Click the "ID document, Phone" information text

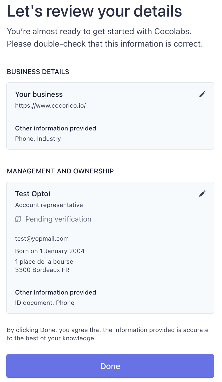click(x=45, y=303)
